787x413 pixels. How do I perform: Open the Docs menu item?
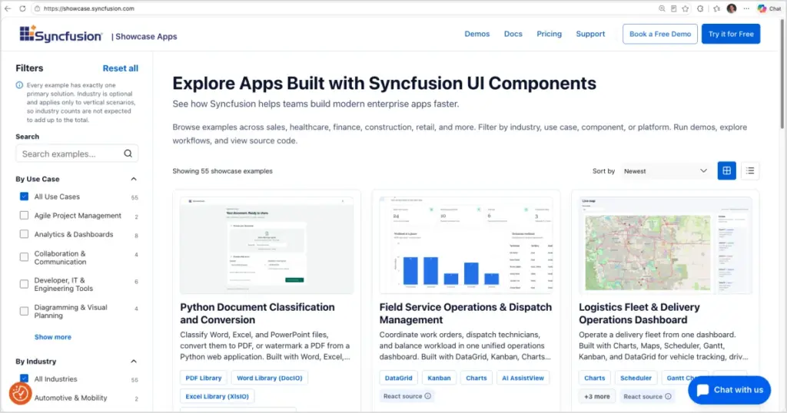point(513,34)
